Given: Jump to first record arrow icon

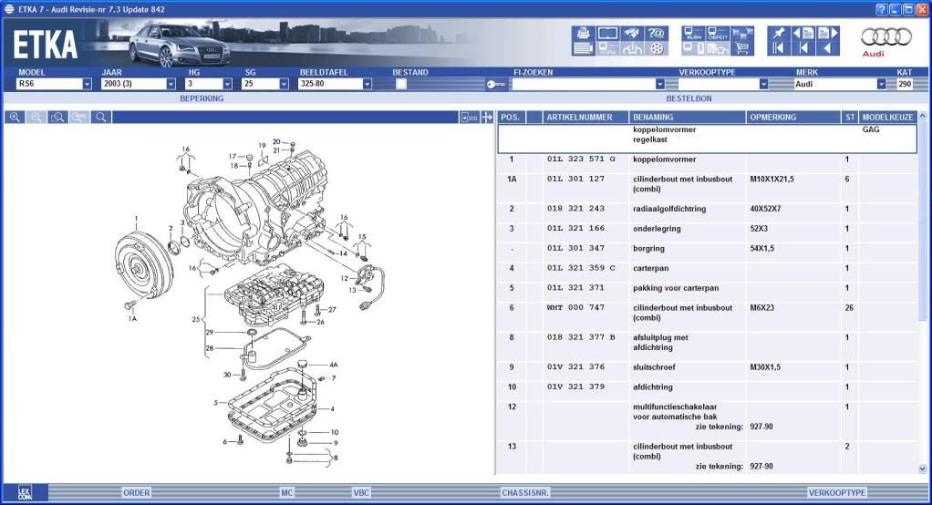Looking at the screenshot, I should click(x=779, y=48).
